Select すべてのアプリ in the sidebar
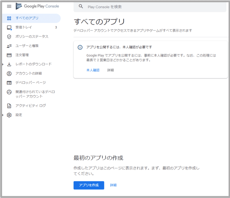 (x=31, y=18)
